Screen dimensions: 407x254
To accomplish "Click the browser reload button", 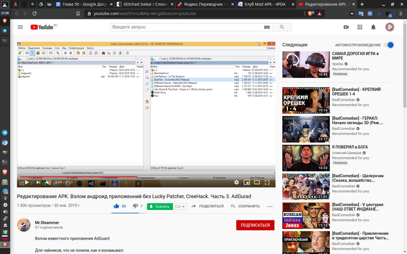I will 34,14.
